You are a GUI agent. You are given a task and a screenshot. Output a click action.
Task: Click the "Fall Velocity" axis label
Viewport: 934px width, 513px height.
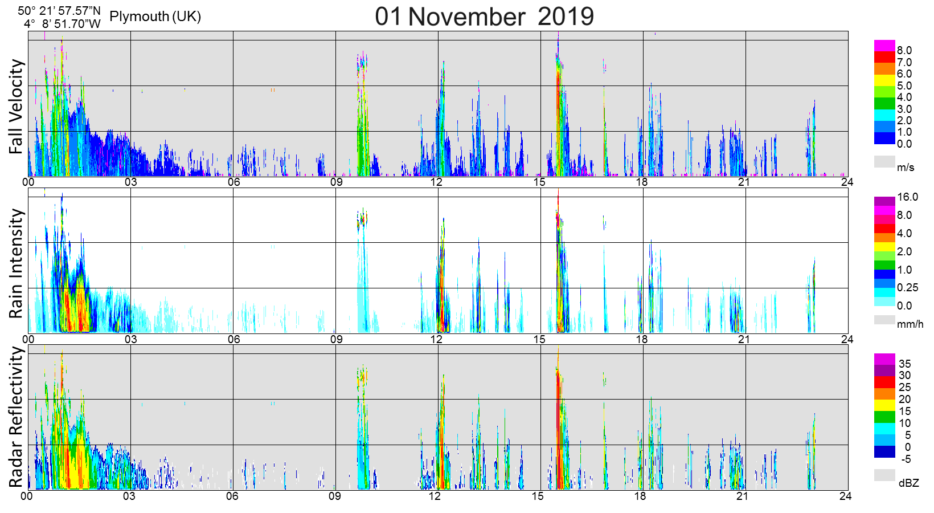[17, 107]
